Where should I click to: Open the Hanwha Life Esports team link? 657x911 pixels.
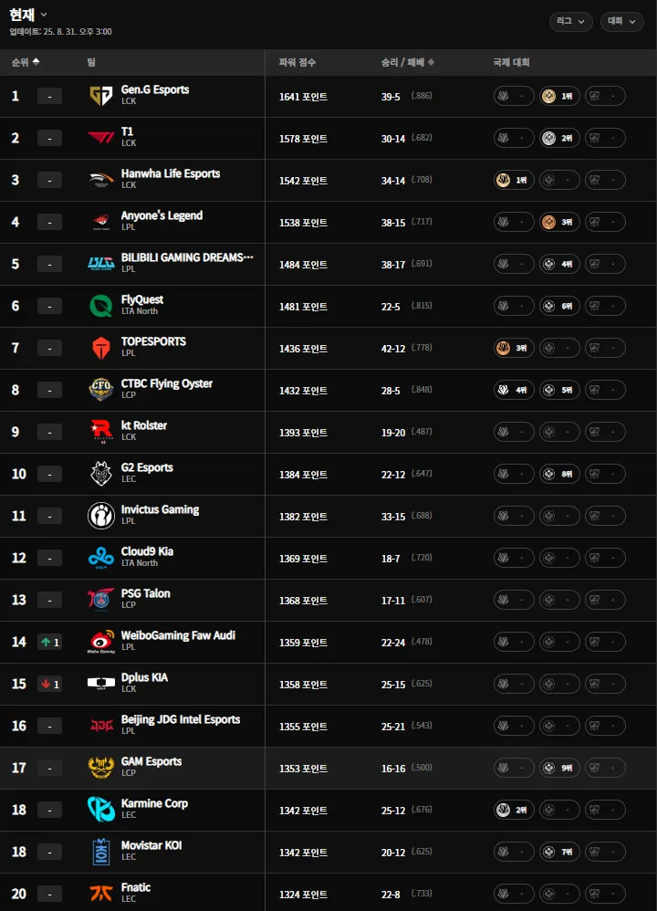pos(171,173)
